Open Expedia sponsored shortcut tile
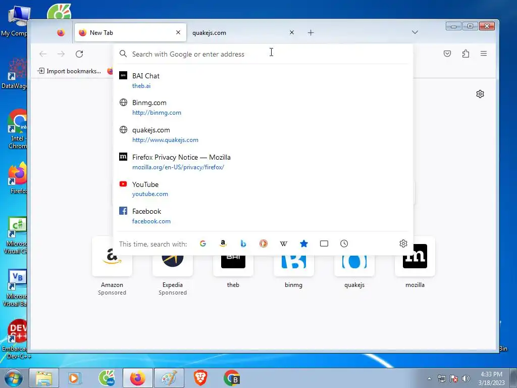The width and height of the screenshot is (517, 388). tap(173, 267)
